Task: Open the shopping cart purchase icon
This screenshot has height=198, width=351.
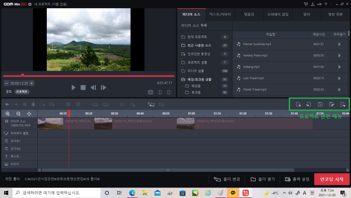Action: click(306, 4)
